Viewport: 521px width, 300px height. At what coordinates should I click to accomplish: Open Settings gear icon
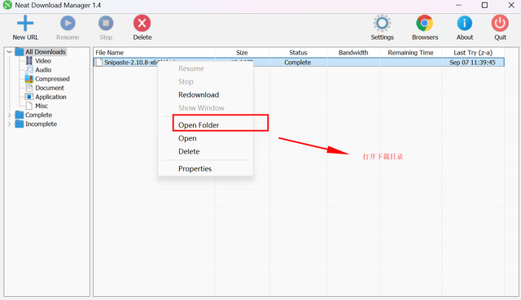(x=382, y=24)
